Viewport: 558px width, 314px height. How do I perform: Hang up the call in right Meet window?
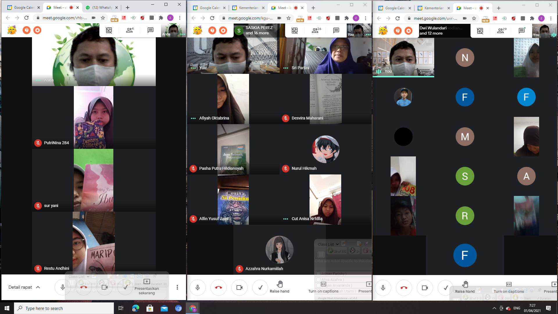click(404, 288)
